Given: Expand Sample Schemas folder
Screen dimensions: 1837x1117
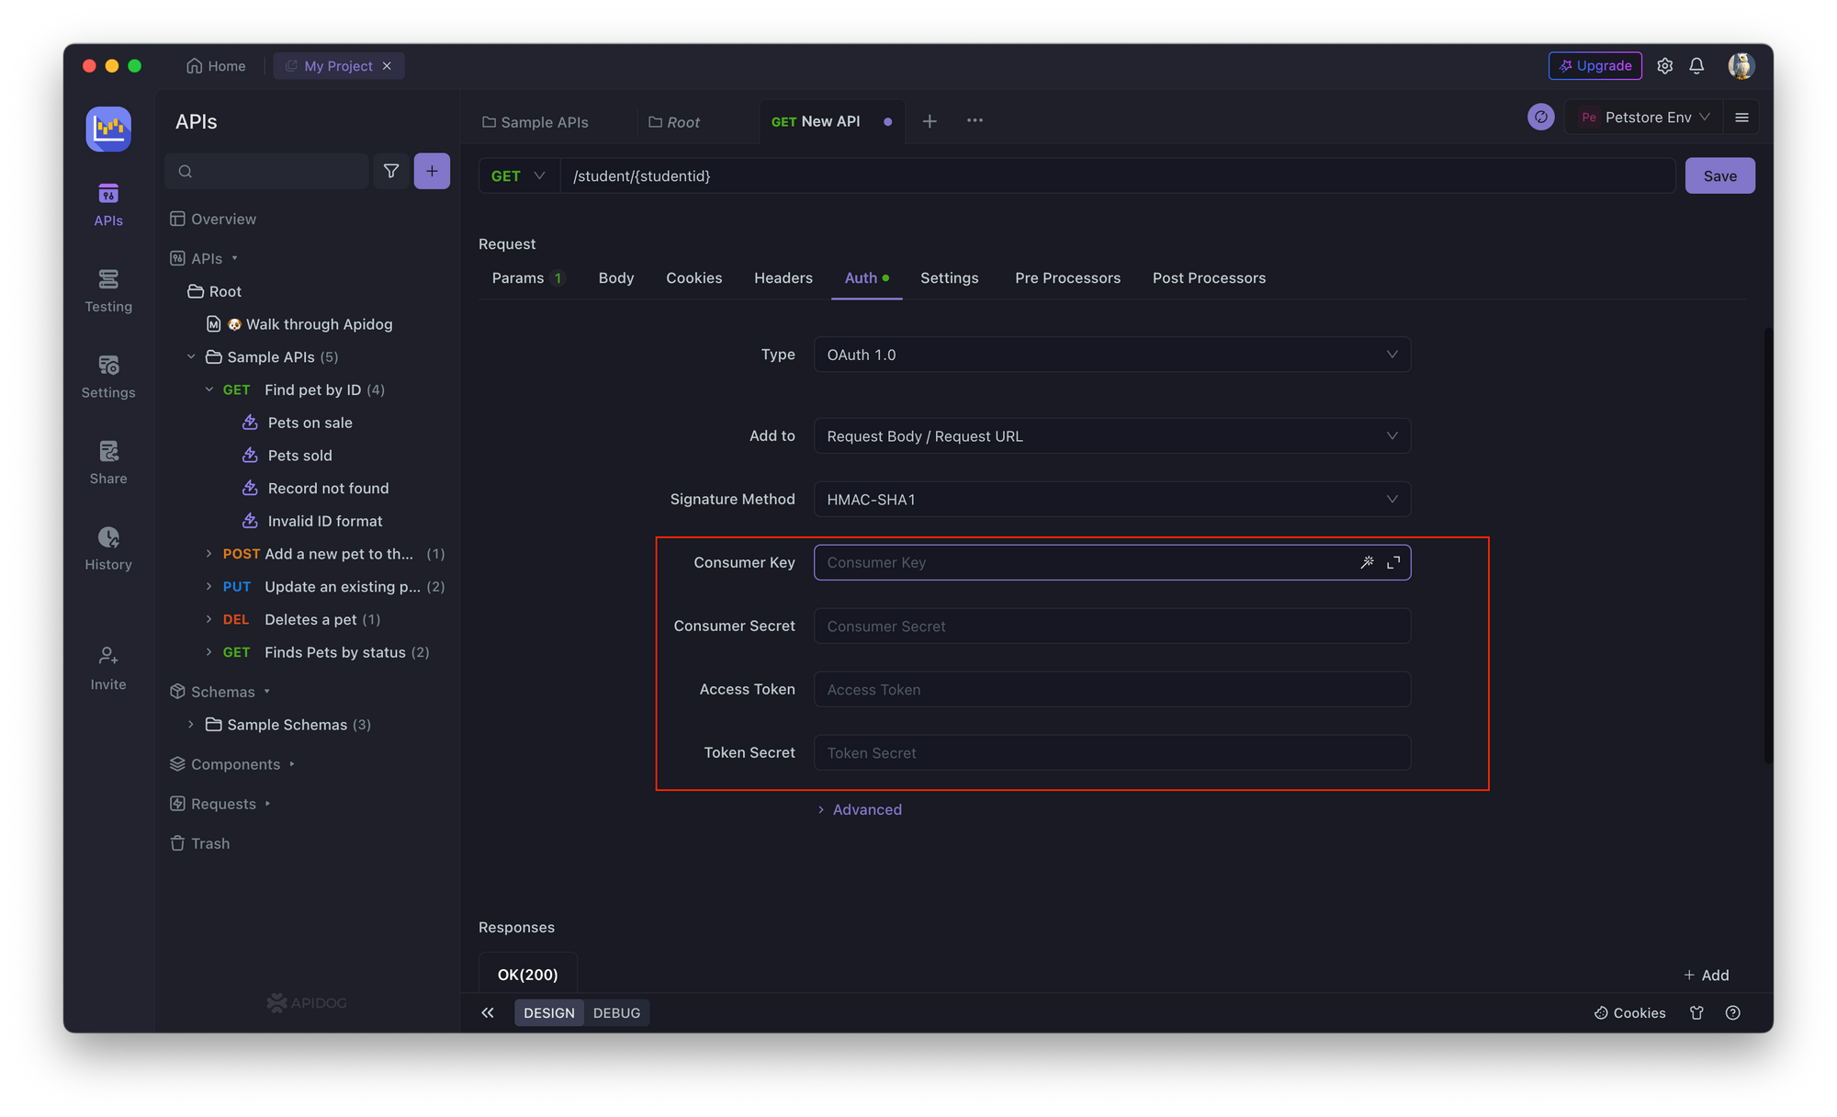Looking at the screenshot, I should point(191,725).
